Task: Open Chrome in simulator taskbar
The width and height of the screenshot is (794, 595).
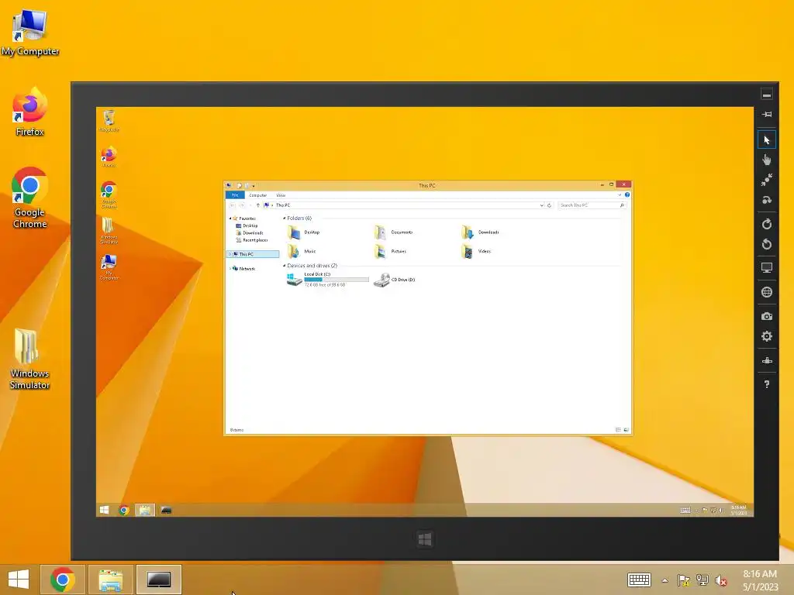Action: [x=124, y=510]
